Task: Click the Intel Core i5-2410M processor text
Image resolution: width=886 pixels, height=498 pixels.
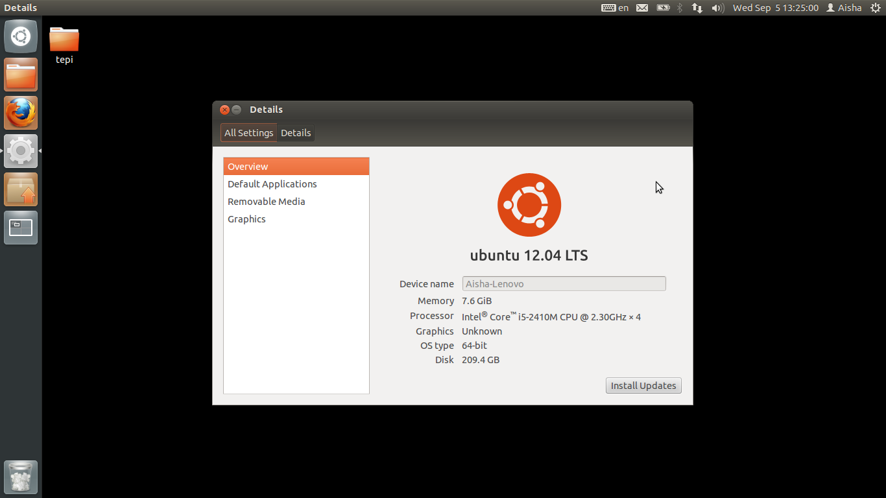Action: (551, 316)
